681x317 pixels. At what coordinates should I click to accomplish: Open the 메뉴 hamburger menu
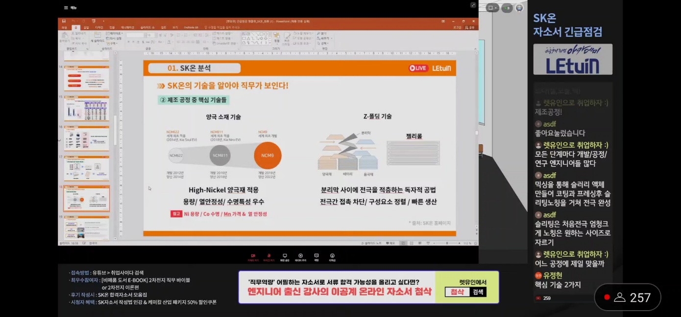tap(71, 8)
